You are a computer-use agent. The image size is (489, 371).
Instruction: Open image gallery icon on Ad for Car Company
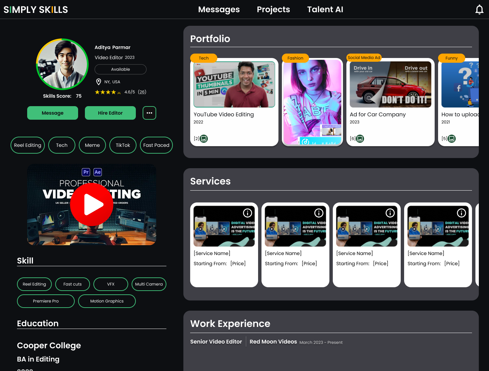click(x=360, y=138)
